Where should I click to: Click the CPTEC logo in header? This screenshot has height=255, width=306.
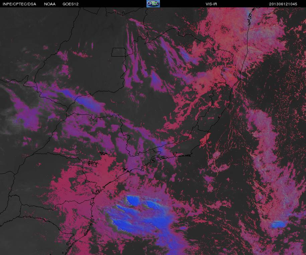point(153,4)
